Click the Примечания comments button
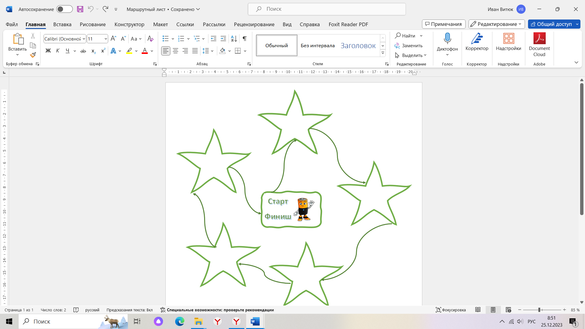Image resolution: width=585 pixels, height=329 pixels. [443, 24]
